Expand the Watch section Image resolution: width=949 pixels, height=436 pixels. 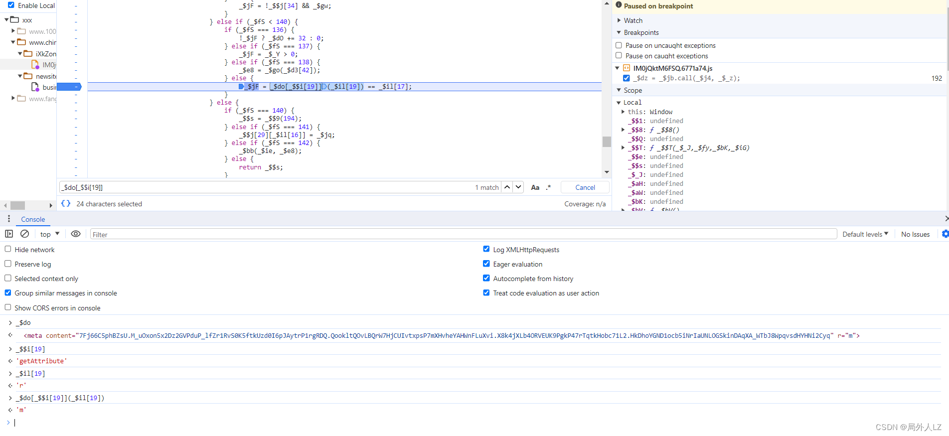pyautogui.click(x=619, y=20)
